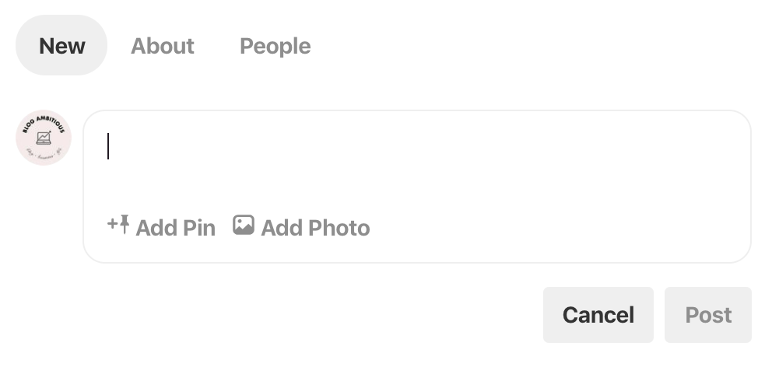Click the 'Add Pin' text label

[176, 228]
